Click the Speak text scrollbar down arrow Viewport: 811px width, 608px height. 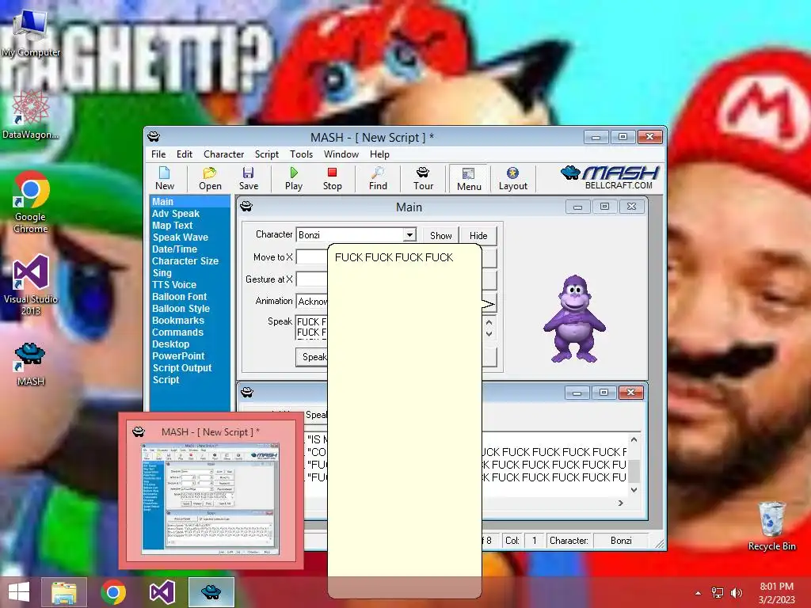[489, 334]
